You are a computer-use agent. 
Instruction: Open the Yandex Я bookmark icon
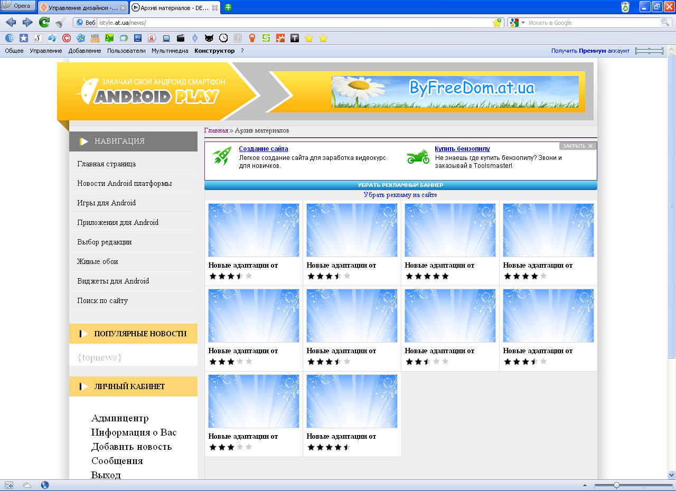tap(152, 38)
